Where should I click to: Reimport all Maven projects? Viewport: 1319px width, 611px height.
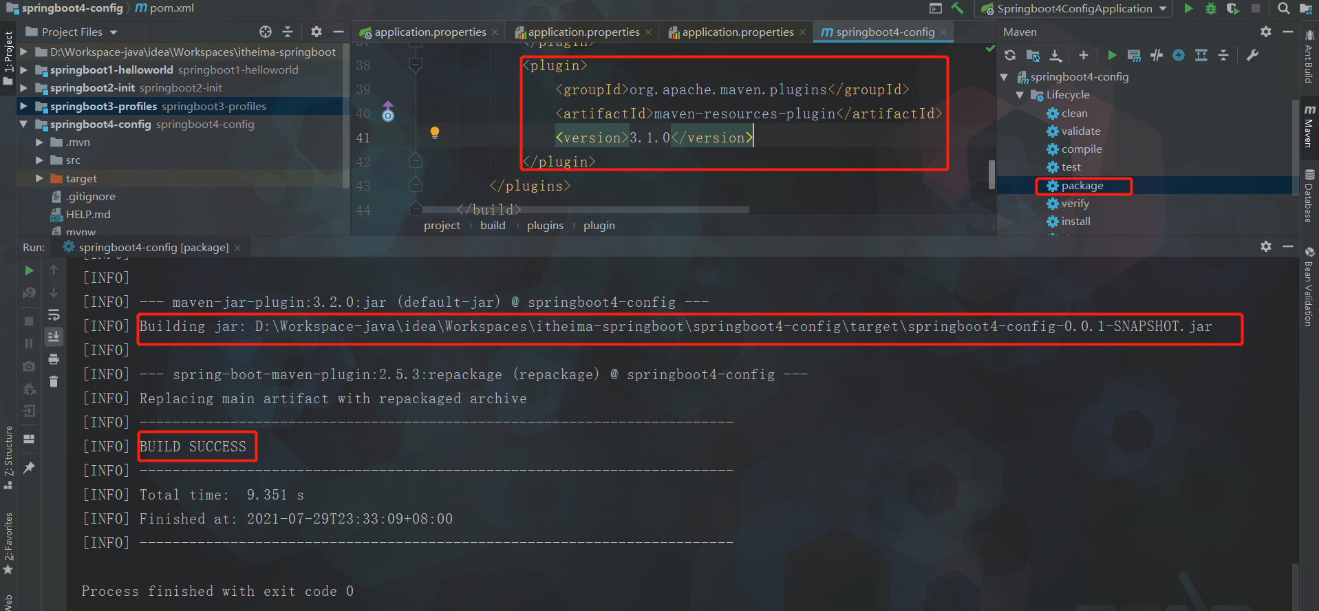[x=1010, y=55]
